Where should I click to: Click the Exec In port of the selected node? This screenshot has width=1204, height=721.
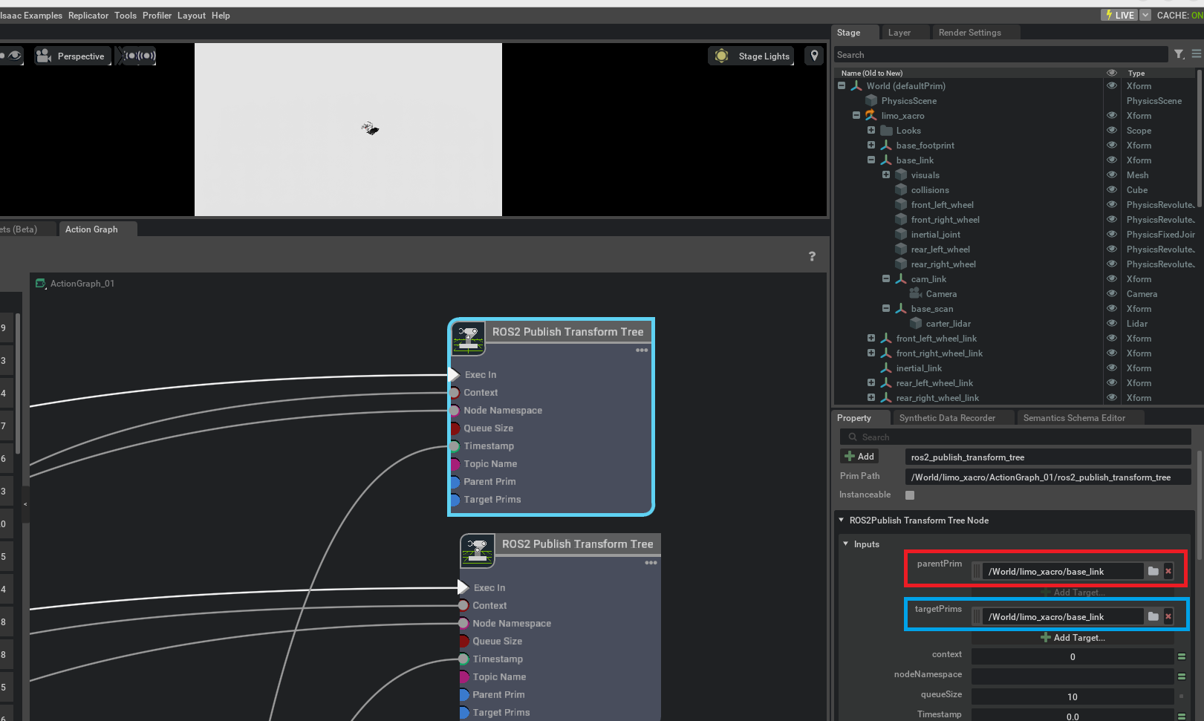(454, 375)
